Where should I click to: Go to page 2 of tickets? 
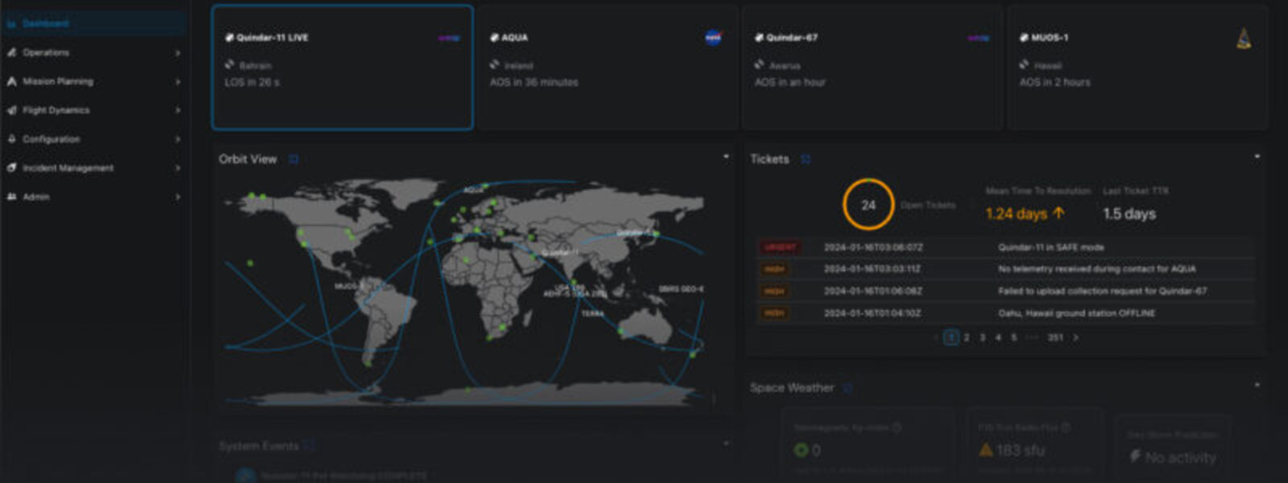click(967, 338)
